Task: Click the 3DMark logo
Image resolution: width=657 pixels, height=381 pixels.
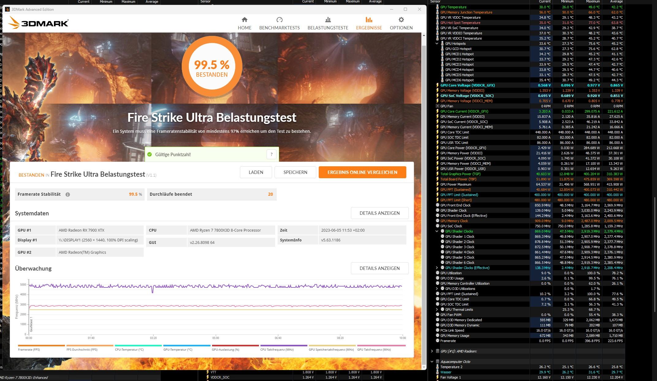Action: (38, 23)
